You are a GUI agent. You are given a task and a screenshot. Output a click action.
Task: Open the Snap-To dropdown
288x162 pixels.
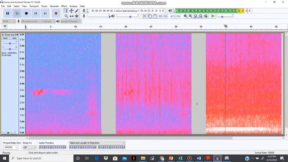coord(29,147)
